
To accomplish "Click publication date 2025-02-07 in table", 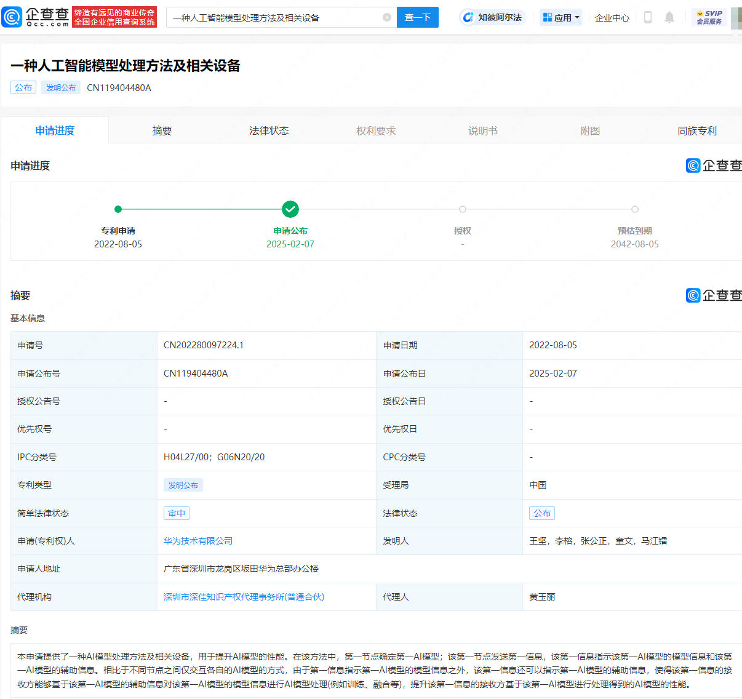I will point(553,373).
